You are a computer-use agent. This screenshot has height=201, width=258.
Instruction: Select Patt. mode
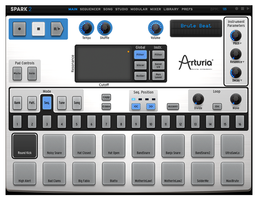tap(32, 103)
